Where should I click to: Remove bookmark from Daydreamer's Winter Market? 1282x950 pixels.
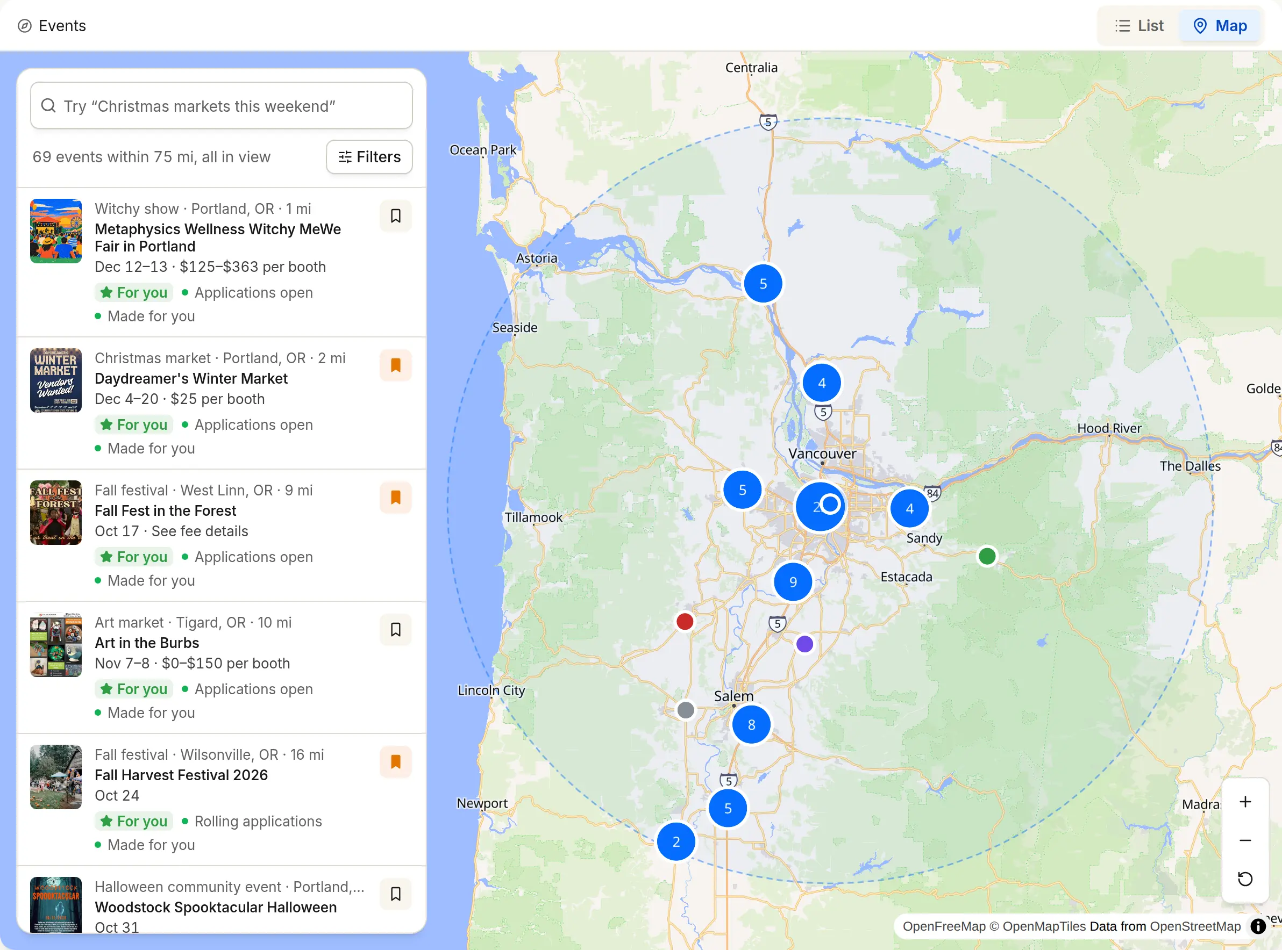pyautogui.click(x=395, y=365)
